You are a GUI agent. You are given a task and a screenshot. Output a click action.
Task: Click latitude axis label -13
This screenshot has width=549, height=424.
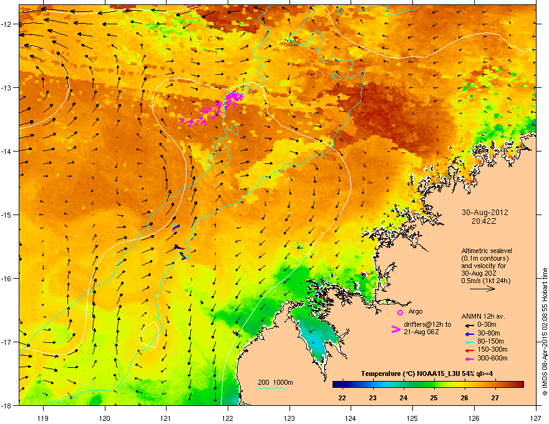7,87
